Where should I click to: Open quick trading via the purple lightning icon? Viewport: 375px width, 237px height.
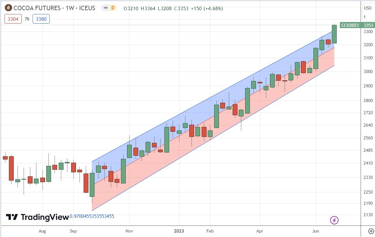(x=334, y=220)
